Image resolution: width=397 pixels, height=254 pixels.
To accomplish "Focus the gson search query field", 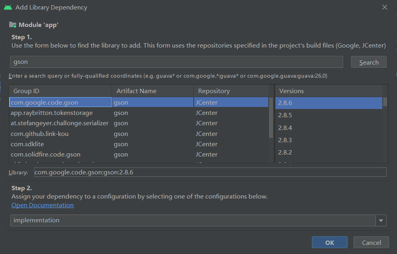I will (176, 62).
